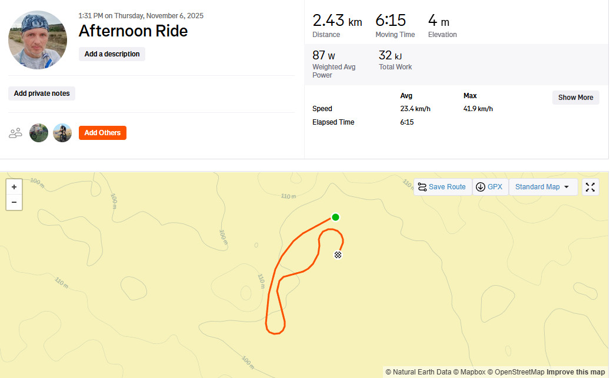
Task: Open the Standard Map dropdown
Action: click(x=543, y=187)
